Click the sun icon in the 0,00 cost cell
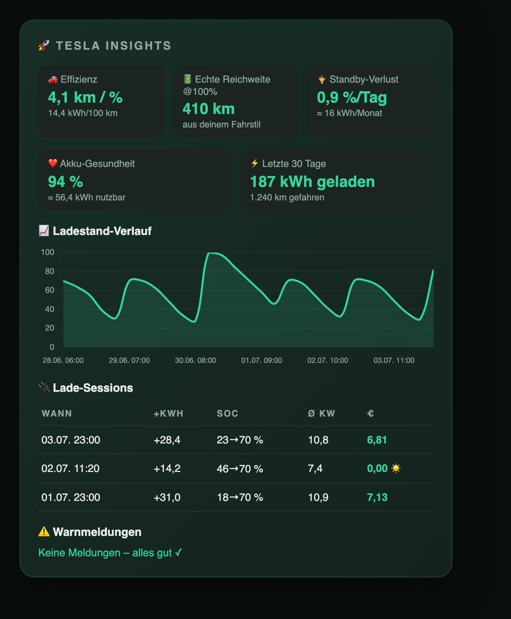Viewport: 511px width, 619px height. (x=396, y=468)
